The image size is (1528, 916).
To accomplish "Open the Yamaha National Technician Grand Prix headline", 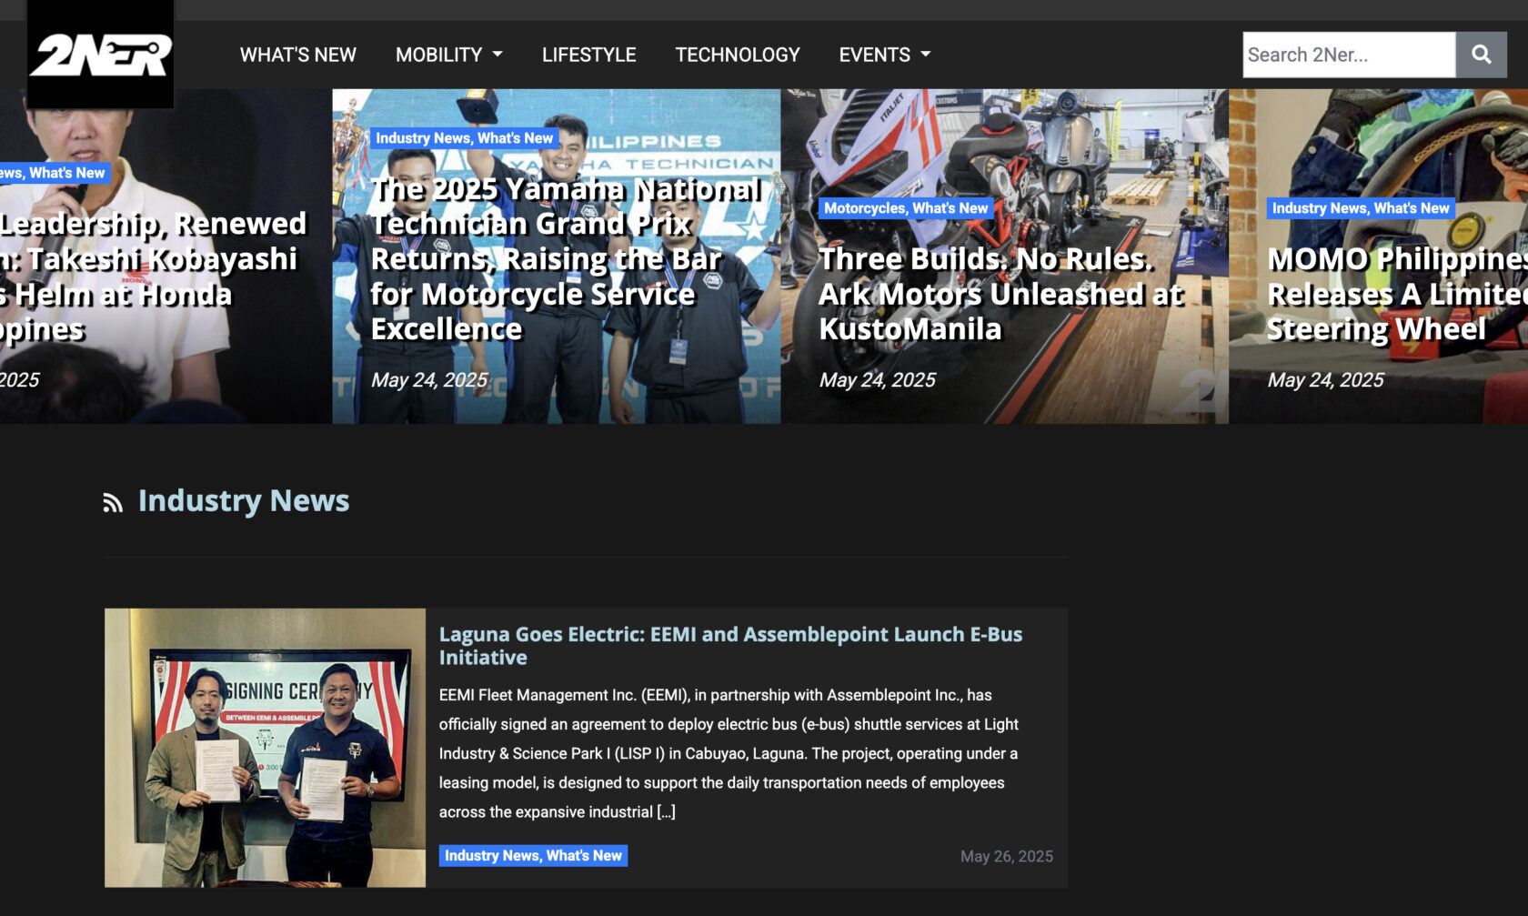I will (x=566, y=259).
